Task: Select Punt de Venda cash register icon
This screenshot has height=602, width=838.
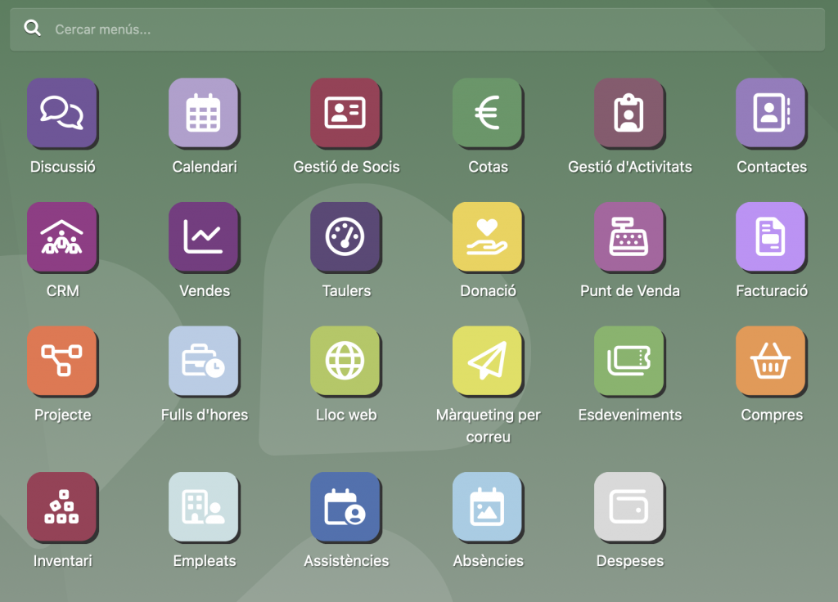Action: coord(629,237)
